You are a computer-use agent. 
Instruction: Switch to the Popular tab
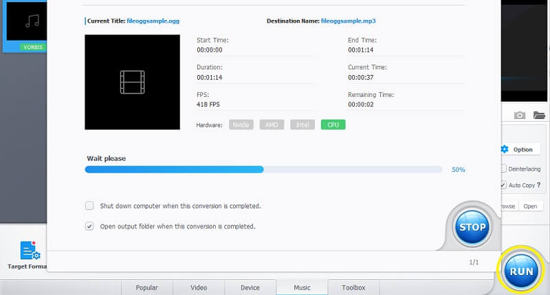click(146, 287)
